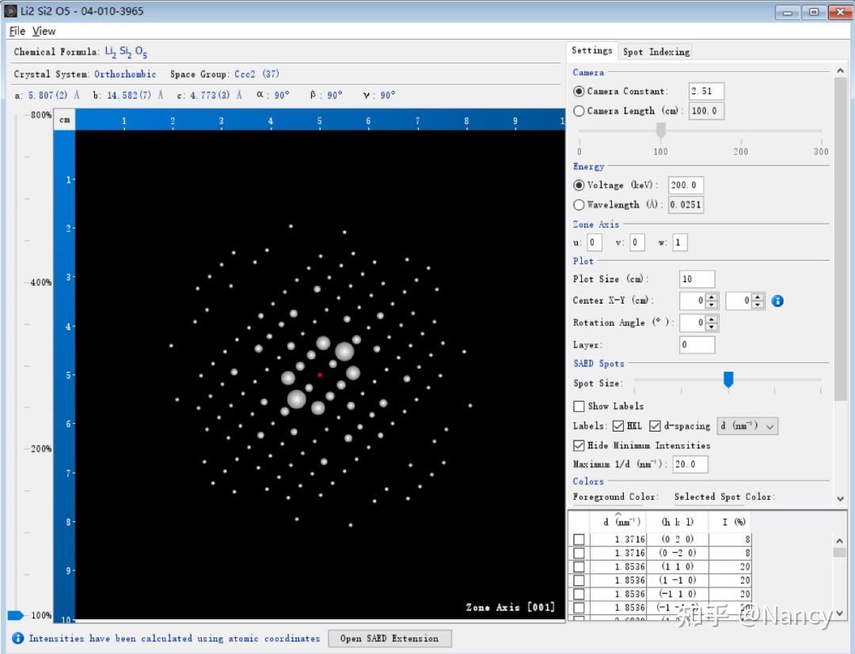
Task: Enable the Show Labels checkbox
Action: (x=579, y=406)
